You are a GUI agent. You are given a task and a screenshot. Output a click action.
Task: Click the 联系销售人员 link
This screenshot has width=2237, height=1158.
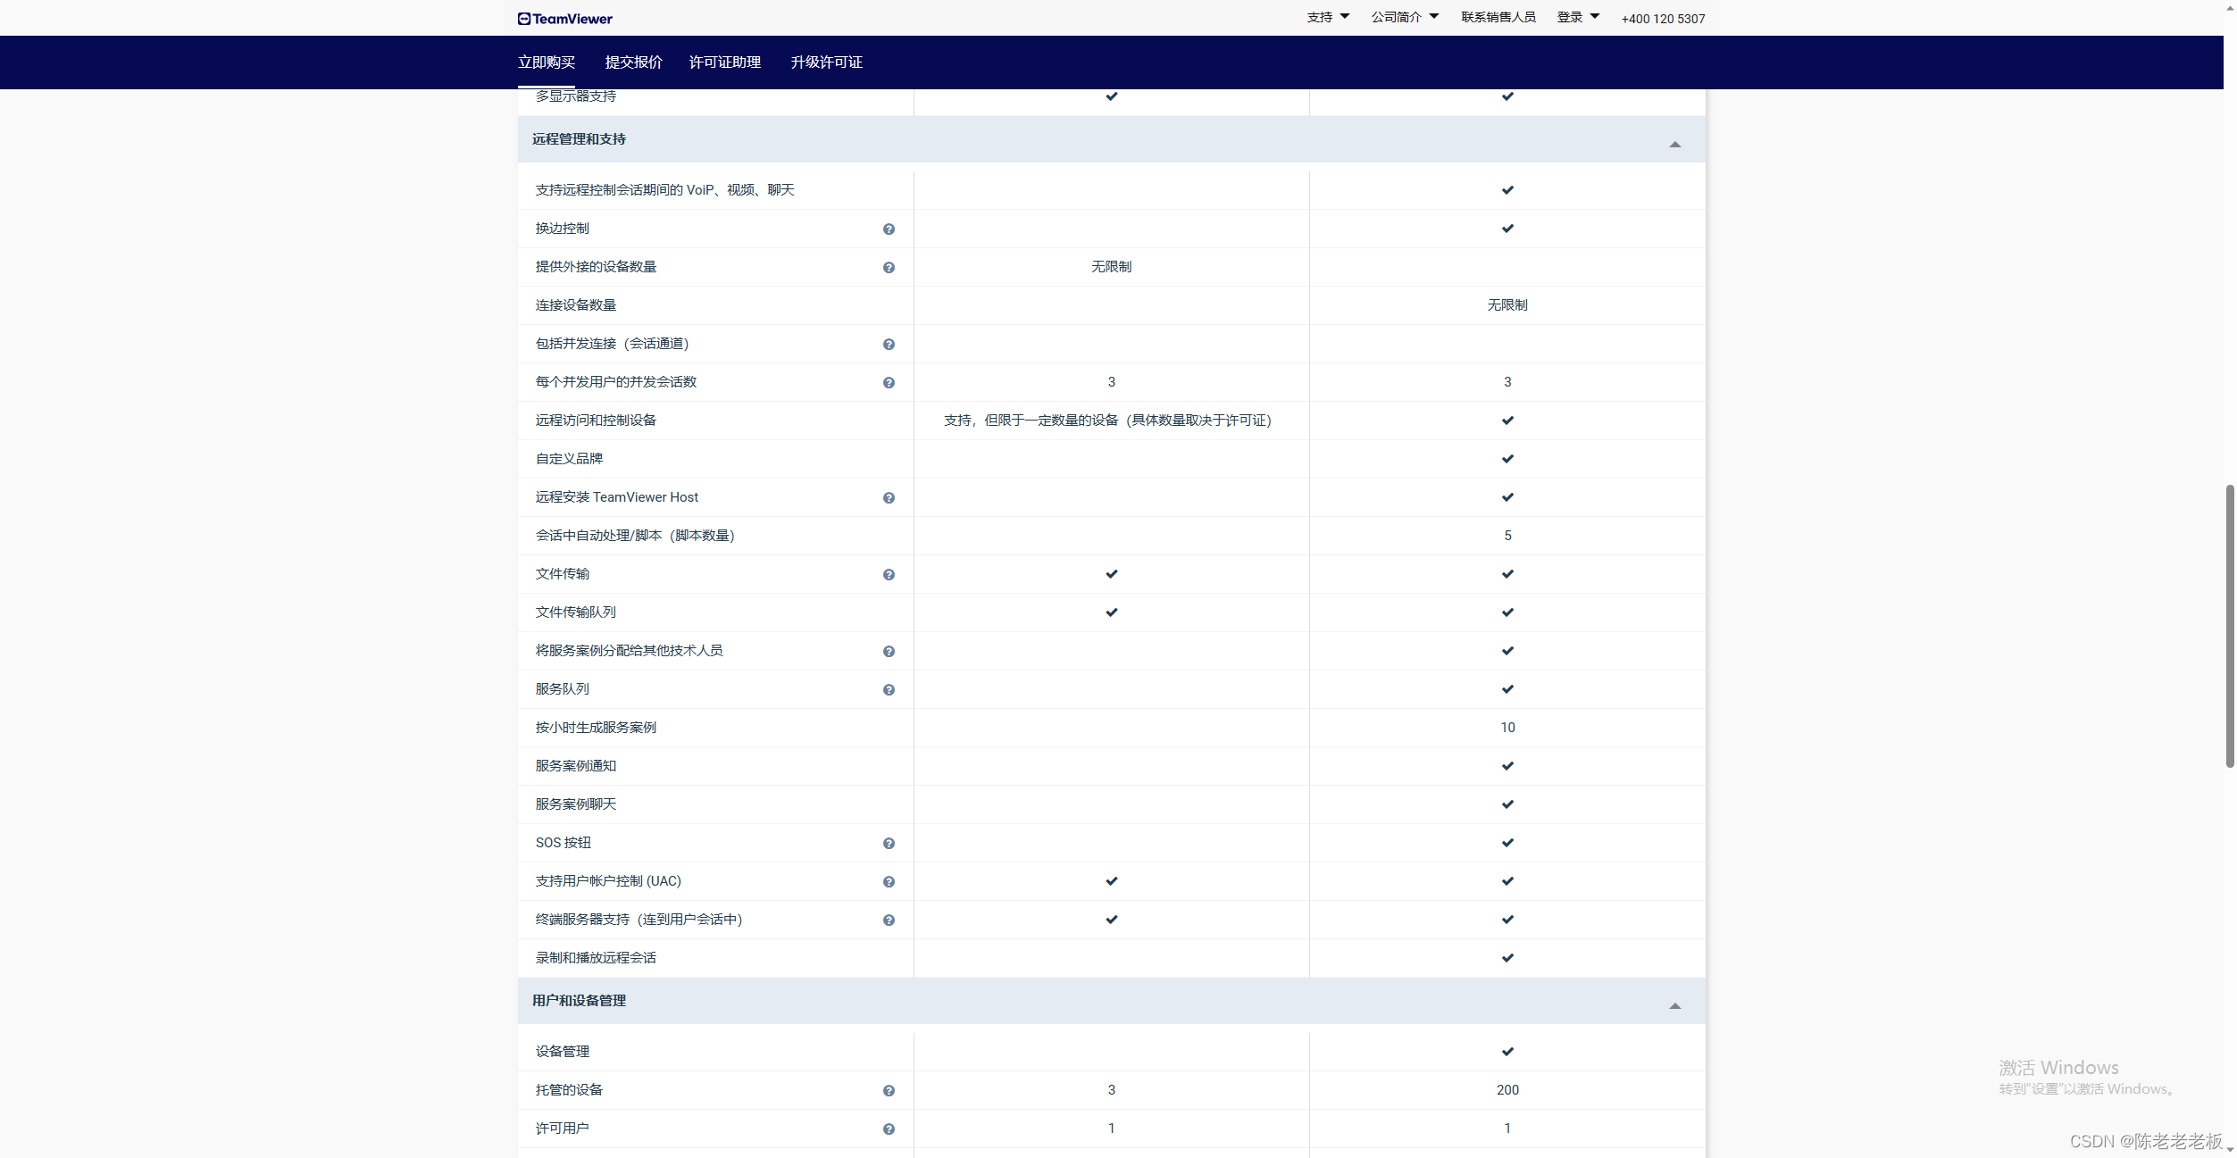1498,17
